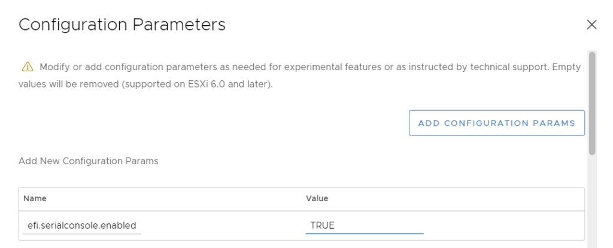Click the ADD CONFIGURATION PARAMS button
The height and width of the screenshot is (248, 613).
point(496,123)
